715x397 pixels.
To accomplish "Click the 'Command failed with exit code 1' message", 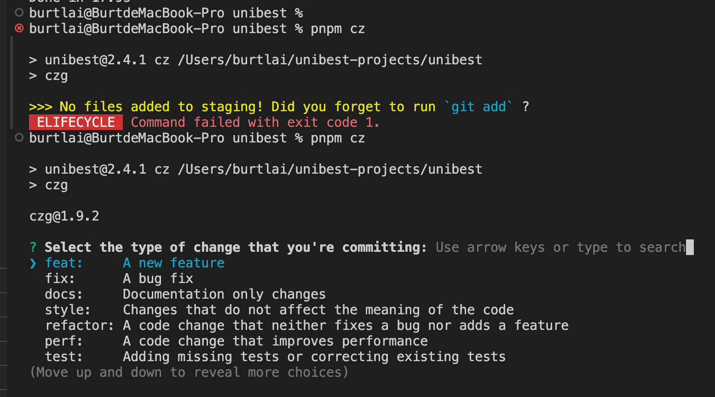I will (x=255, y=122).
